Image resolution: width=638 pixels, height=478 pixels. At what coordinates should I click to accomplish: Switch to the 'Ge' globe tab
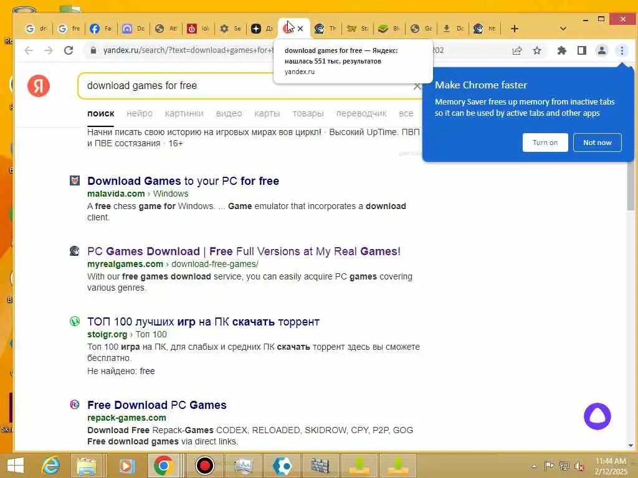point(422,29)
